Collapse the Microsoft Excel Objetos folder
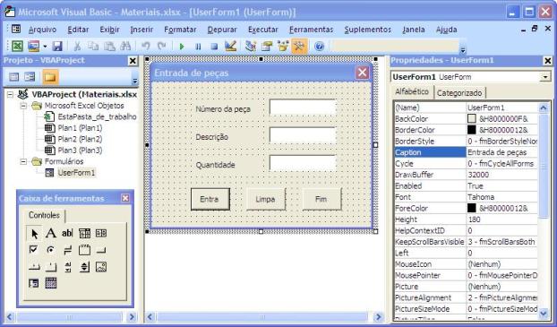557x327 pixels. tap(23, 106)
